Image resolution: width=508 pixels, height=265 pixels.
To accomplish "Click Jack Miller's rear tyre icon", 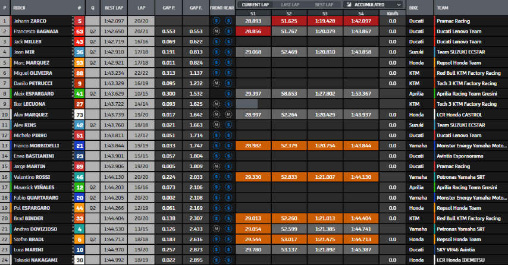I will [227, 42].
